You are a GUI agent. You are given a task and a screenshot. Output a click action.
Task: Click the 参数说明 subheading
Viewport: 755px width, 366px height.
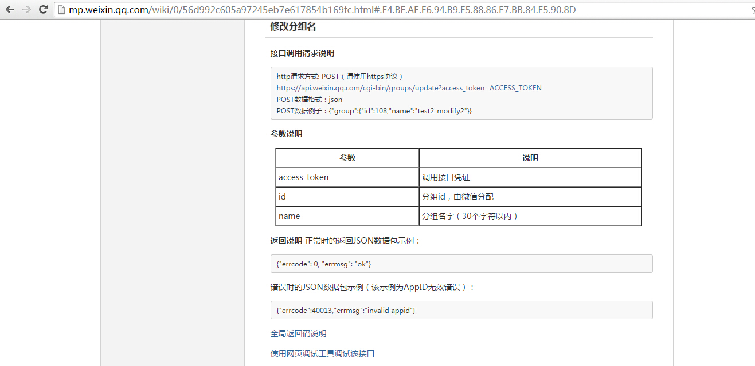click(x=286, y=134)
